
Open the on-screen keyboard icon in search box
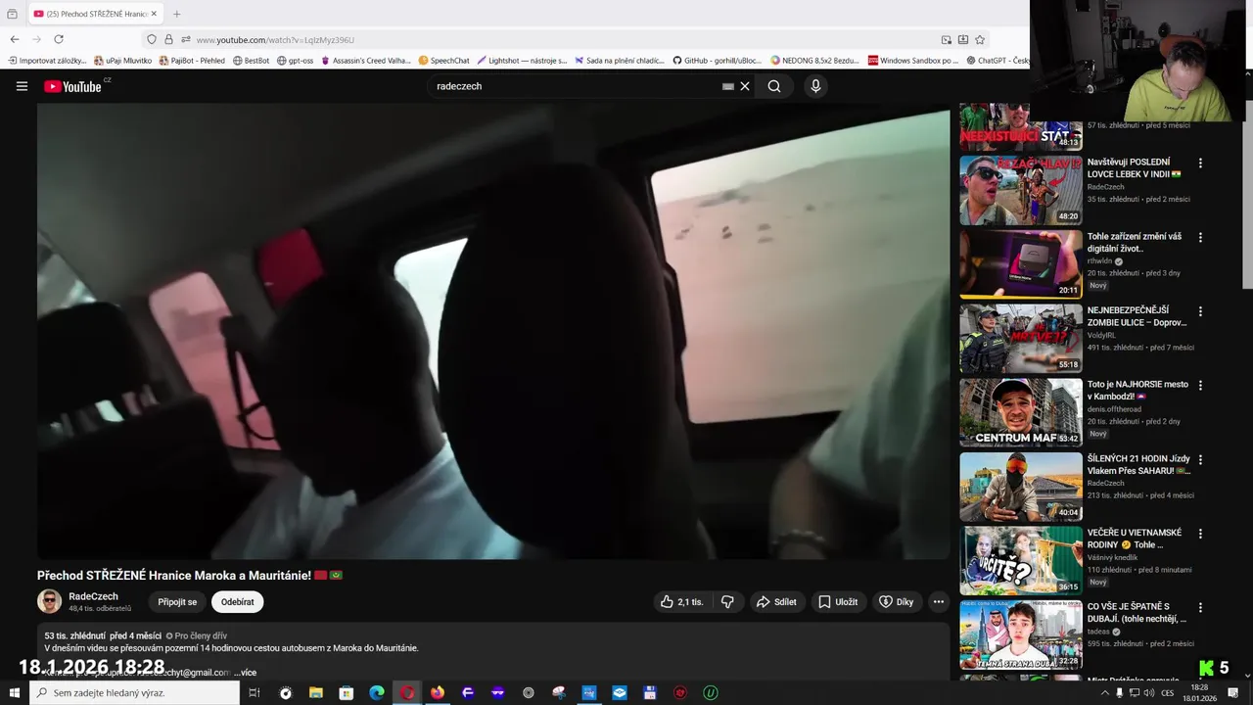click(728, 86)
